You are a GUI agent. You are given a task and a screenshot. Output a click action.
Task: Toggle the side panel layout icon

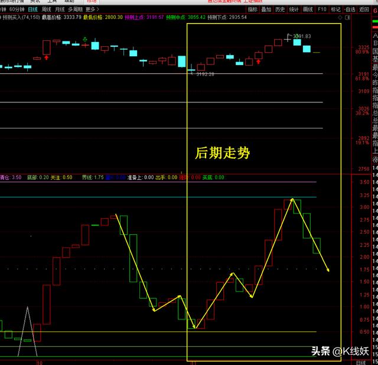347,17
